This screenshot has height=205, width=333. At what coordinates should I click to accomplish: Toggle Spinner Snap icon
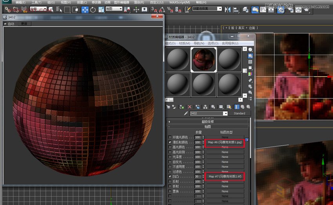(178, 9)
